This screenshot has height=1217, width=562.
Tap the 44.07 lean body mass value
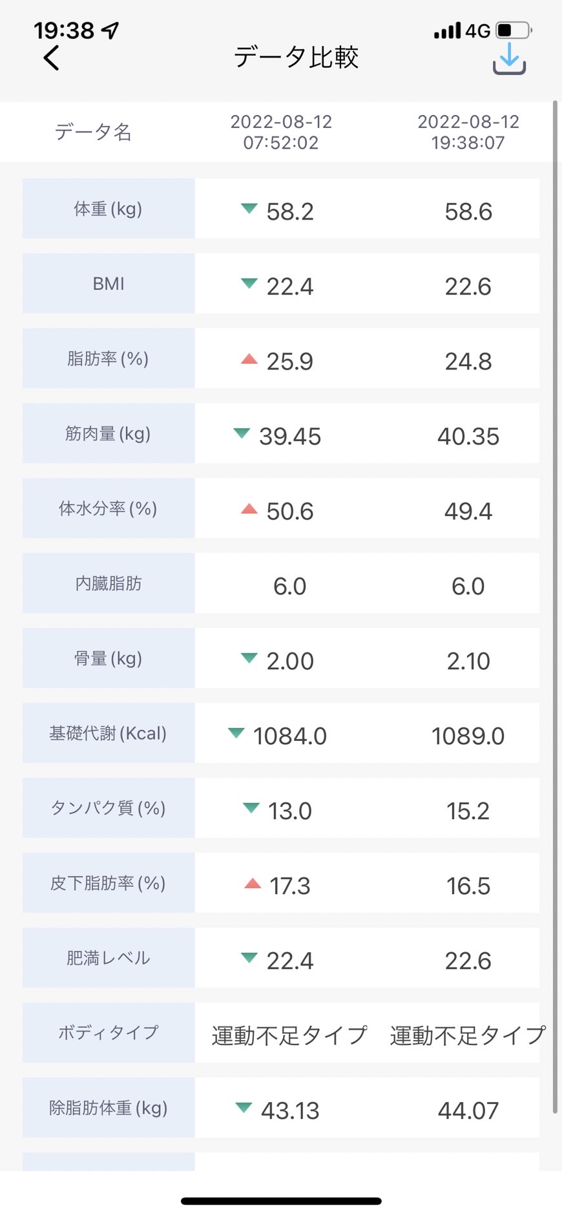point(468,1110)
